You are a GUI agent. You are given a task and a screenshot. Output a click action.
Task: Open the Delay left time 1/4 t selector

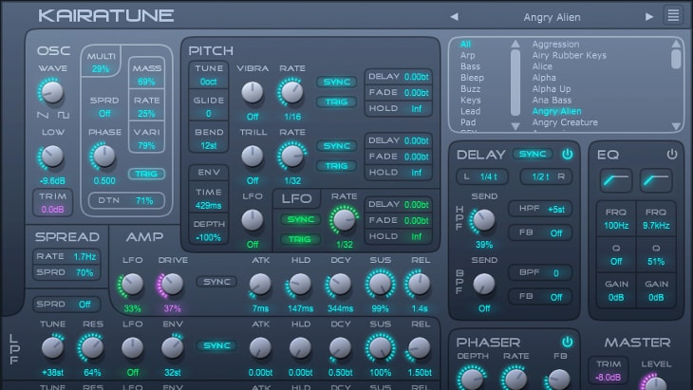(481, 177)
